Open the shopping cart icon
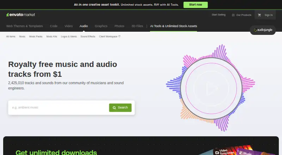Screen dimensions: 282x155 (259, 15)
